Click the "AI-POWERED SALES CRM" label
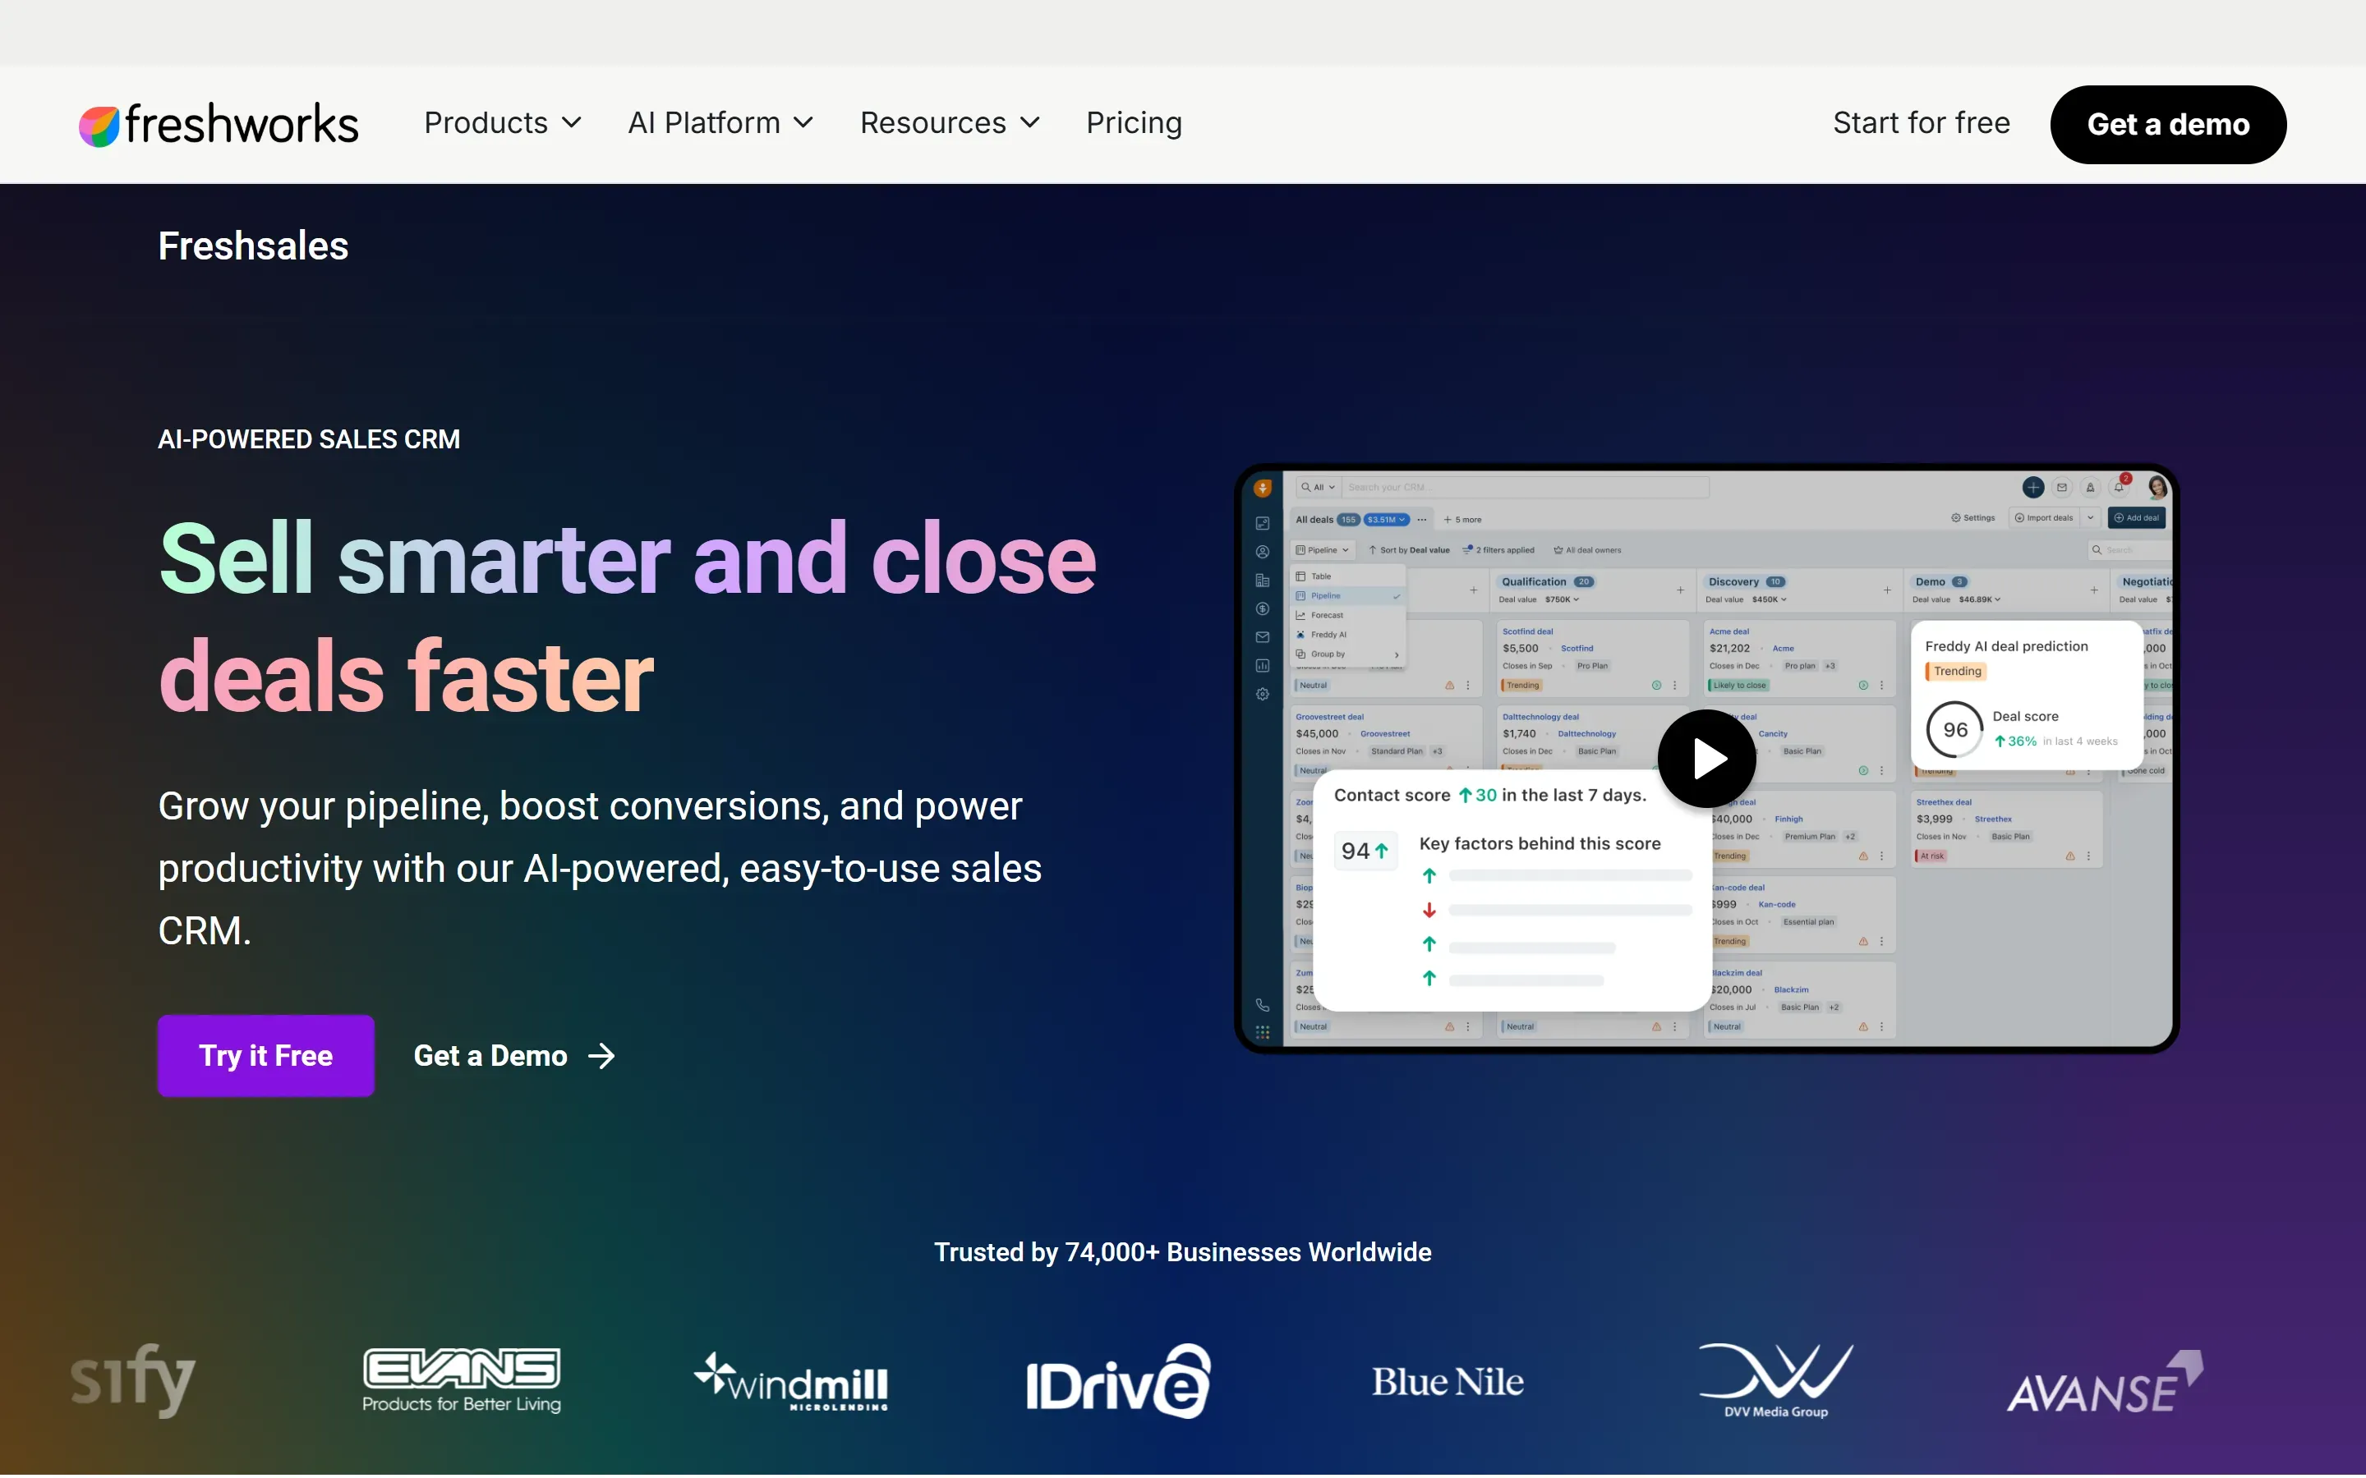The width and height of the screenshot is (2366, 1478). tap(309, 440)
